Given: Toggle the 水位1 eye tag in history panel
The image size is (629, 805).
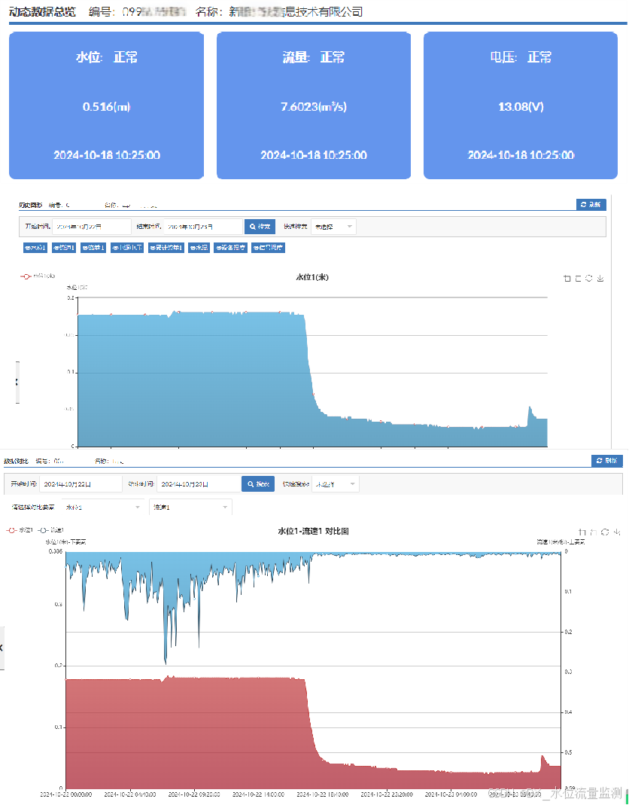Looking at the screenshot, I should tap(35, 247).
